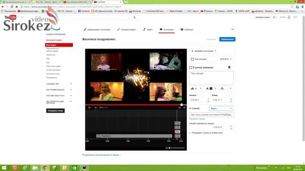
Task: Click the Опубликовать button
Action: pos(227,39)
